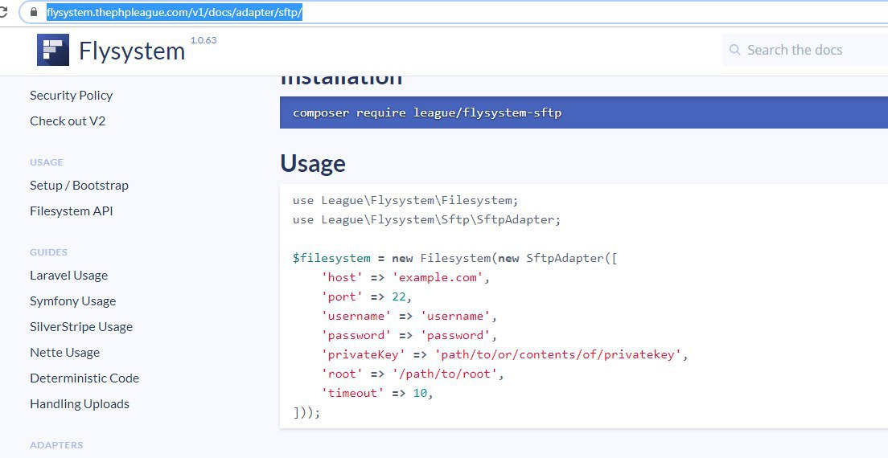888x458 pixels.
Task: Focus the Search the docs field
Action: click(804, 50)
